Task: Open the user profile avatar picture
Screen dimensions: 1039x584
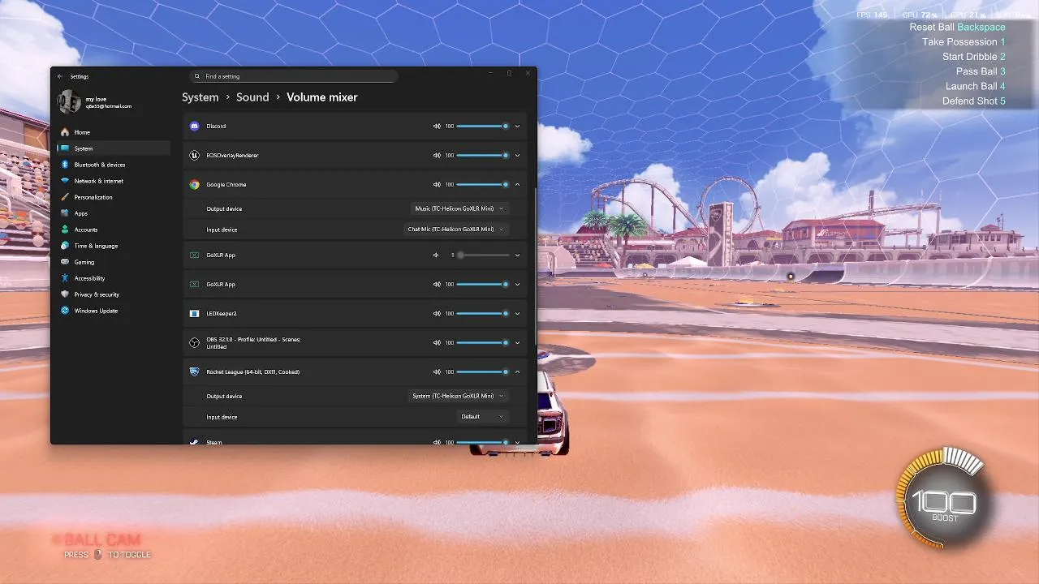Action: pos(69,102)
